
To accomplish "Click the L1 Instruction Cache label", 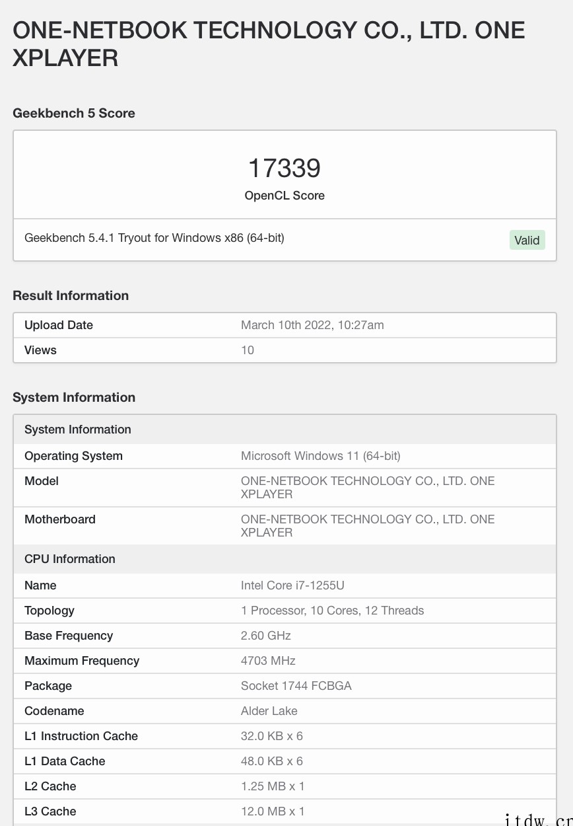I will 81,736.
